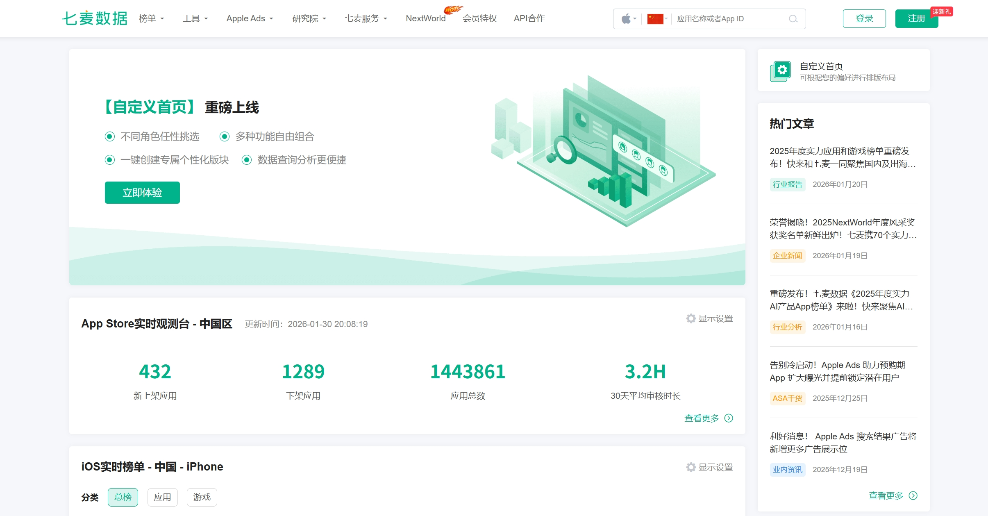Viewport: 988px width, 516px height.
Task: Open the Apple platform dropdown in search bar
Action: pyautogui.click(x=628, y=19)
